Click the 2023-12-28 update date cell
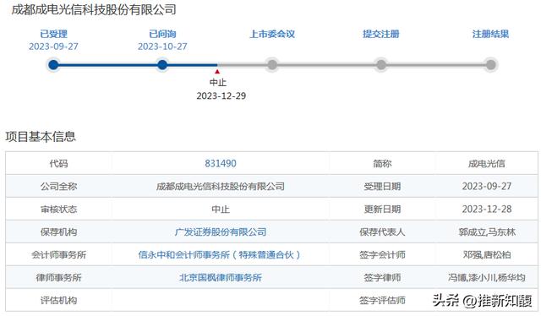This screenshot has height=316, width=541. (487, 209)
